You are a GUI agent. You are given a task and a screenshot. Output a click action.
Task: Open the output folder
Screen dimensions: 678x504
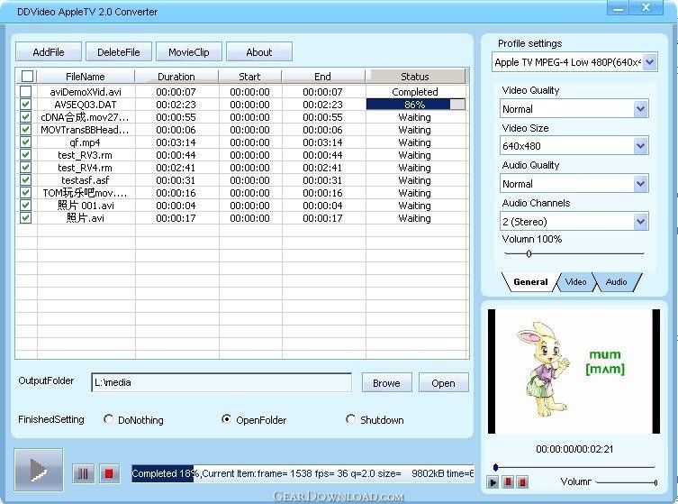pyautogui.click(x=443, y=383)
